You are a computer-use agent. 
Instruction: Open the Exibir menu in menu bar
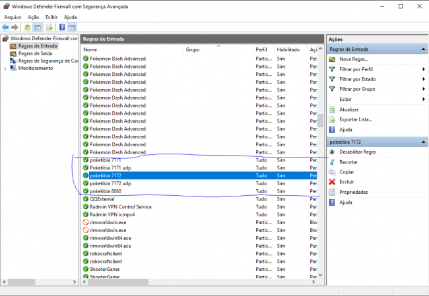[x=51, y=17]
